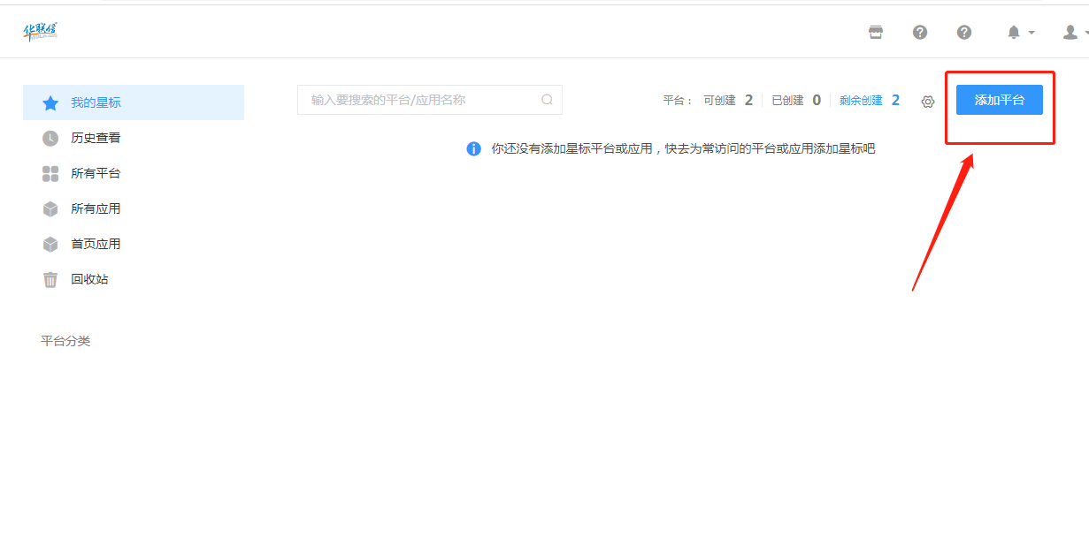Open platform settings gear icon
The width and height of the screenshot is (1089, 545).
[x=928, y=102]
